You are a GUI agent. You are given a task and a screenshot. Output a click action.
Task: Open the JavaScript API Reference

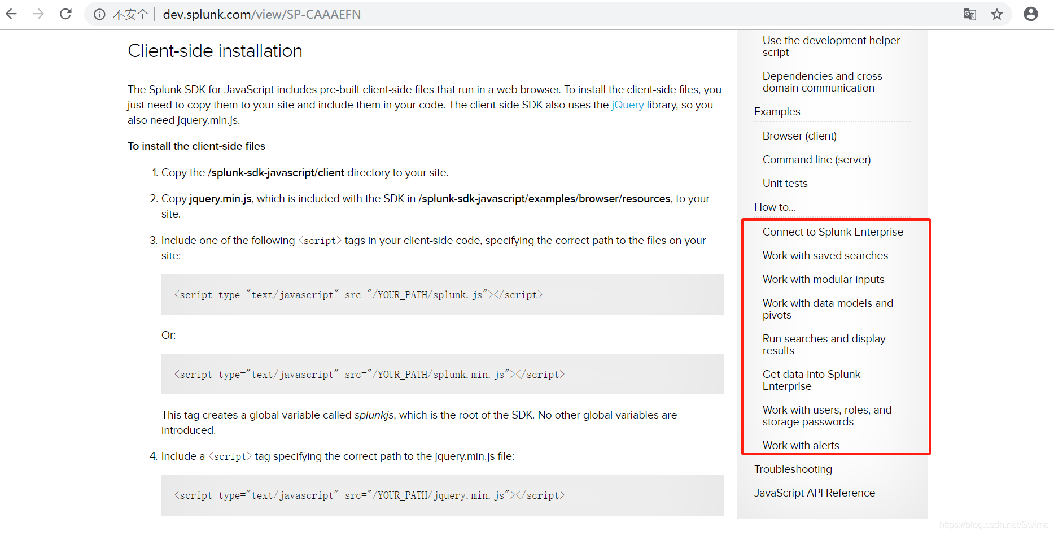coord(815,493)
